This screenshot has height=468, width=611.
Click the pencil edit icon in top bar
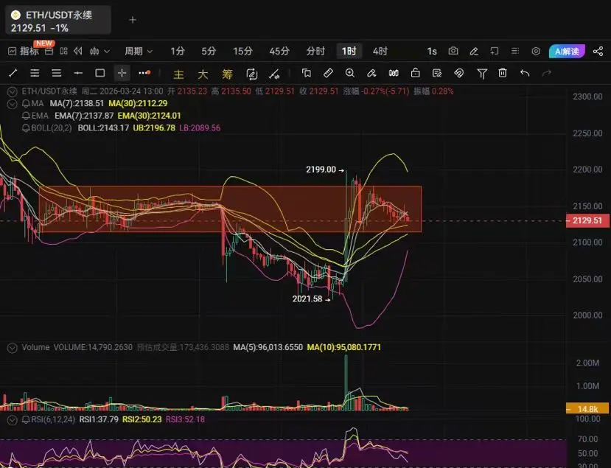474,51
